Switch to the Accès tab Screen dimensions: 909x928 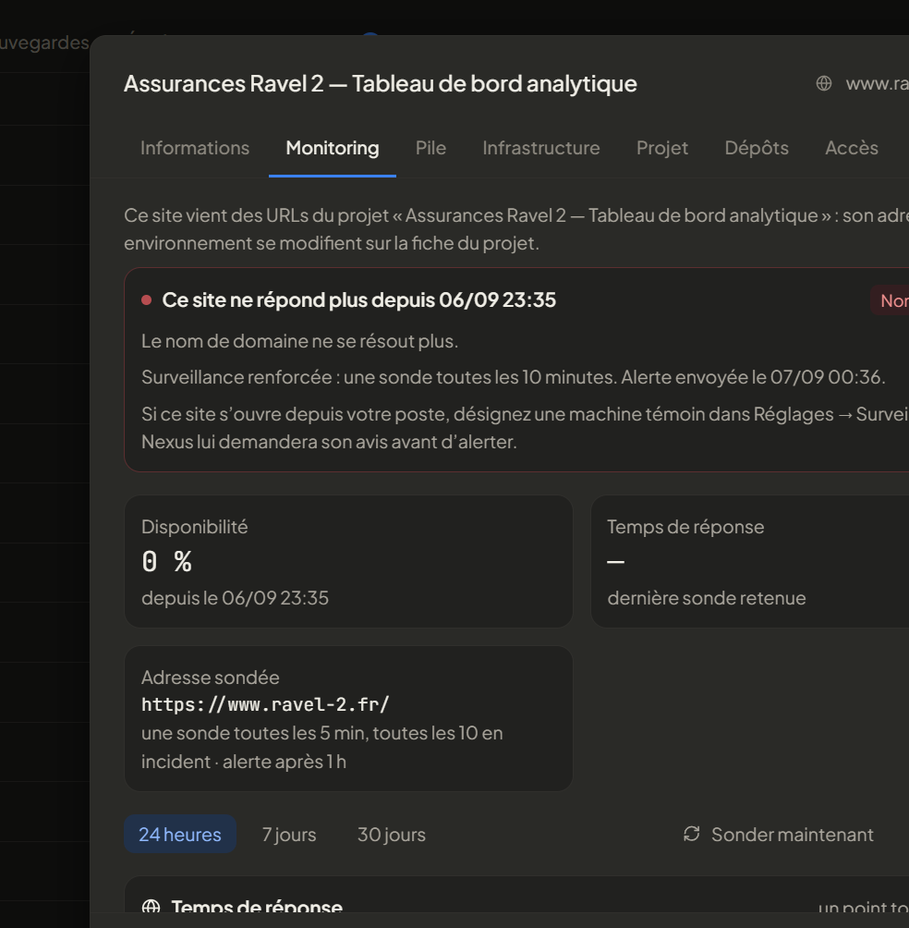coord(852,148)
